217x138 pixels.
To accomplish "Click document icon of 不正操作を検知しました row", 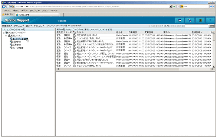I will [74, 35].
